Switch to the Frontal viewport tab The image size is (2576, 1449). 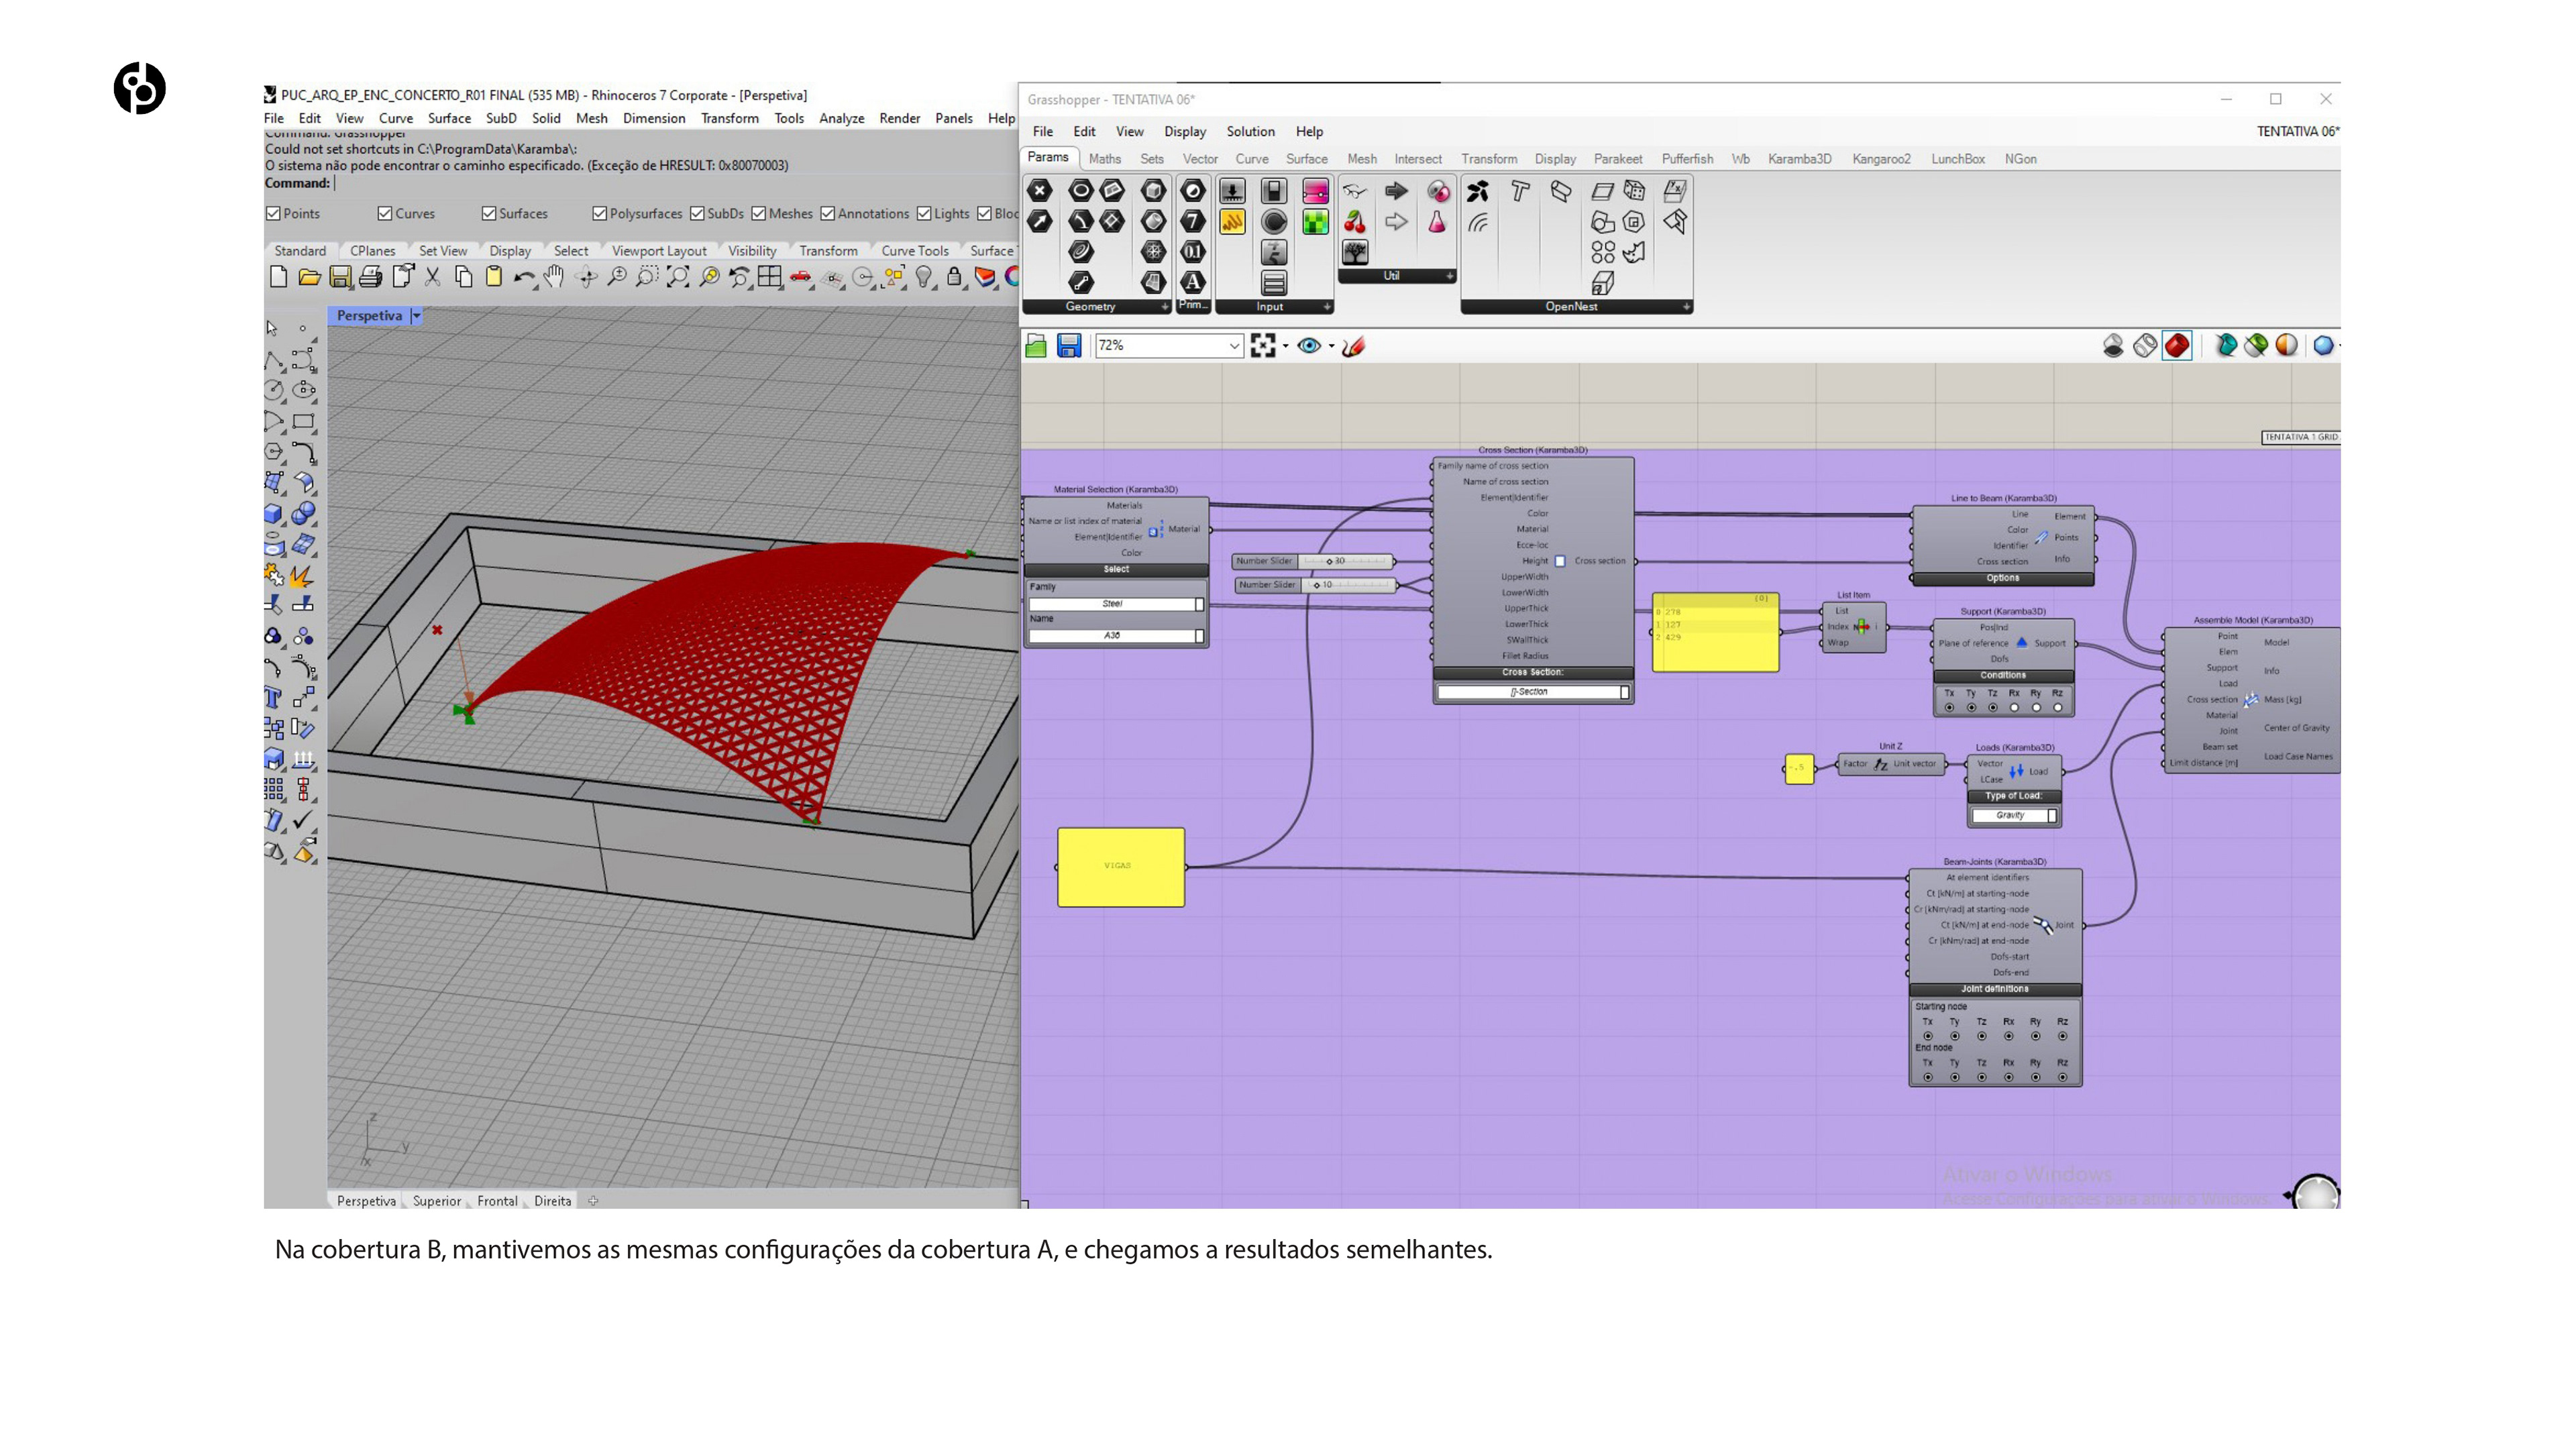497,1201
